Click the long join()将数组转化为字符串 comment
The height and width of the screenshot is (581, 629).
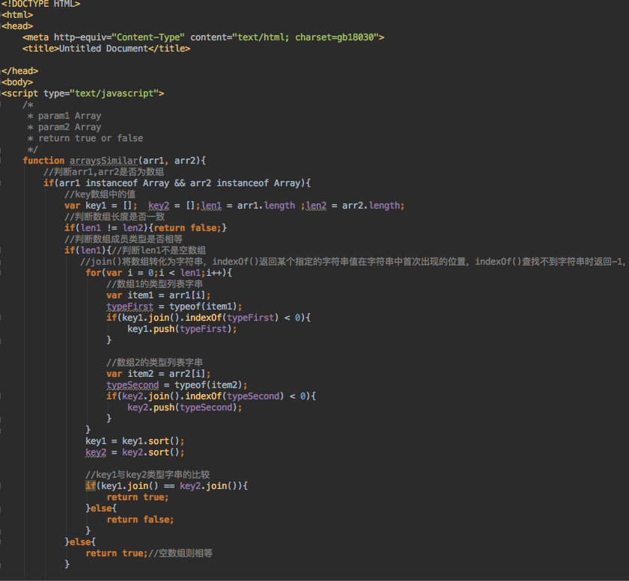point(353,262)
